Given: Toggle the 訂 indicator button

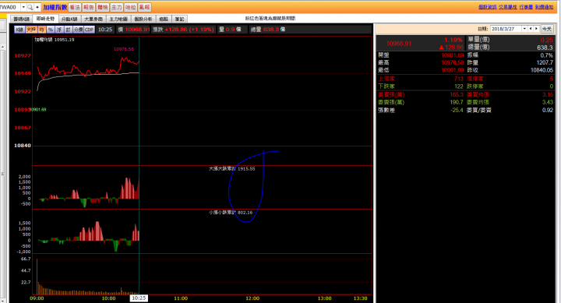Looking at the screenshot, I should pos(69,30).
